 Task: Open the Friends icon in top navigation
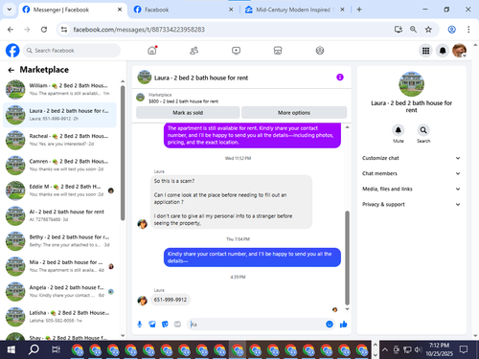point(194,51)
